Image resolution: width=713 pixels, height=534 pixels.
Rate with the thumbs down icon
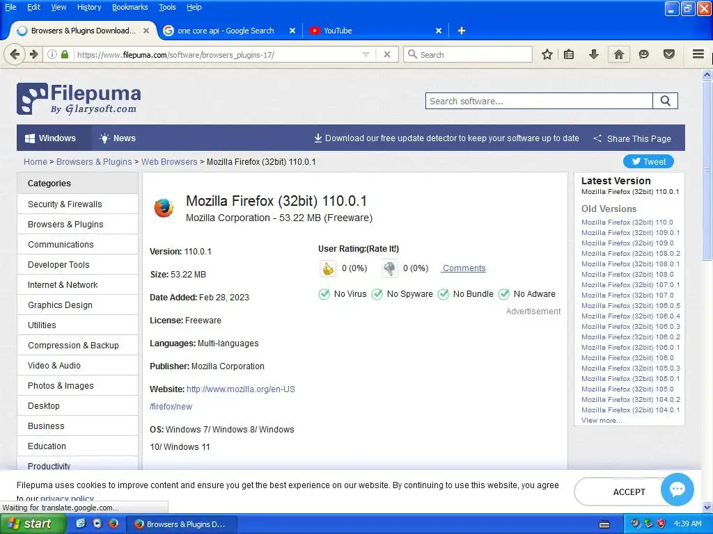[389, 269]
